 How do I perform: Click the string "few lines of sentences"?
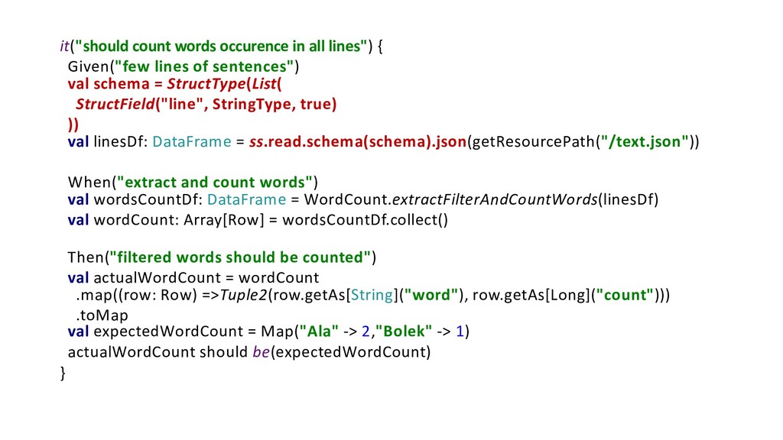[x=204, y=66]
